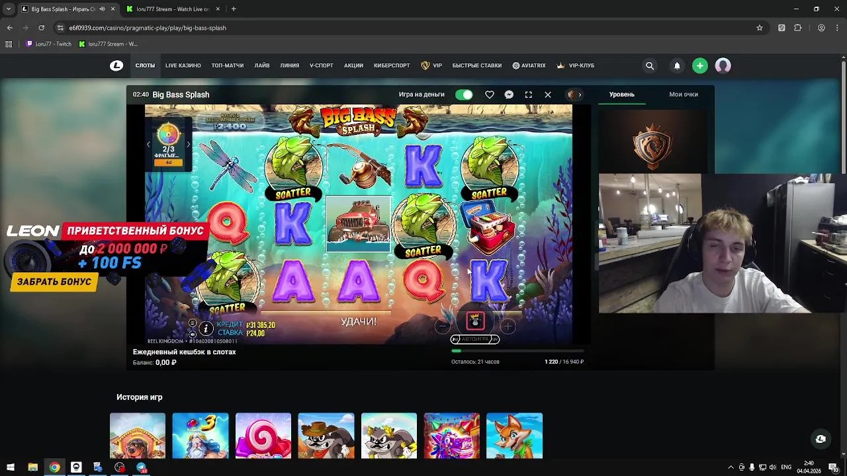Click the cashback progress bar
This screenshot has width=847, height=476.
[x=517, y=350]
